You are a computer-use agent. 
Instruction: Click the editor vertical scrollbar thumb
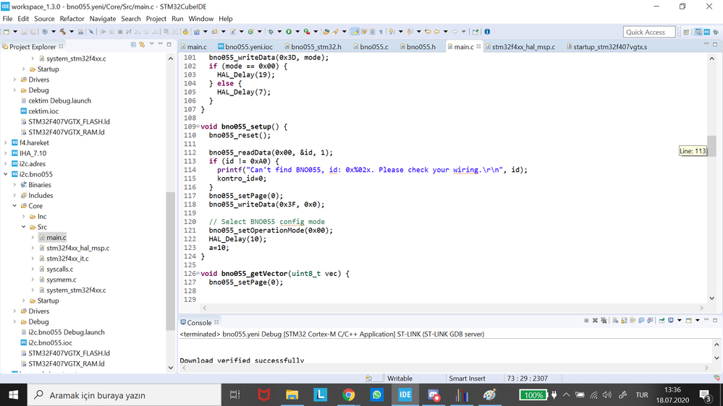click(711, 146)
